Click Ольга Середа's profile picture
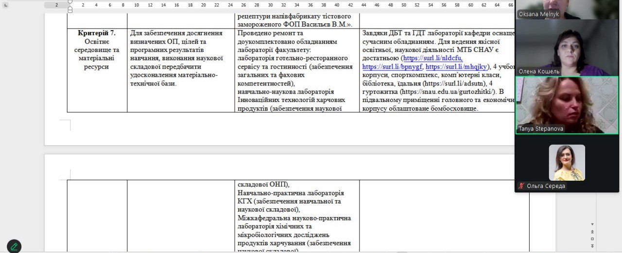The height and width of the screenshot is (253, 622). point(567,163)
